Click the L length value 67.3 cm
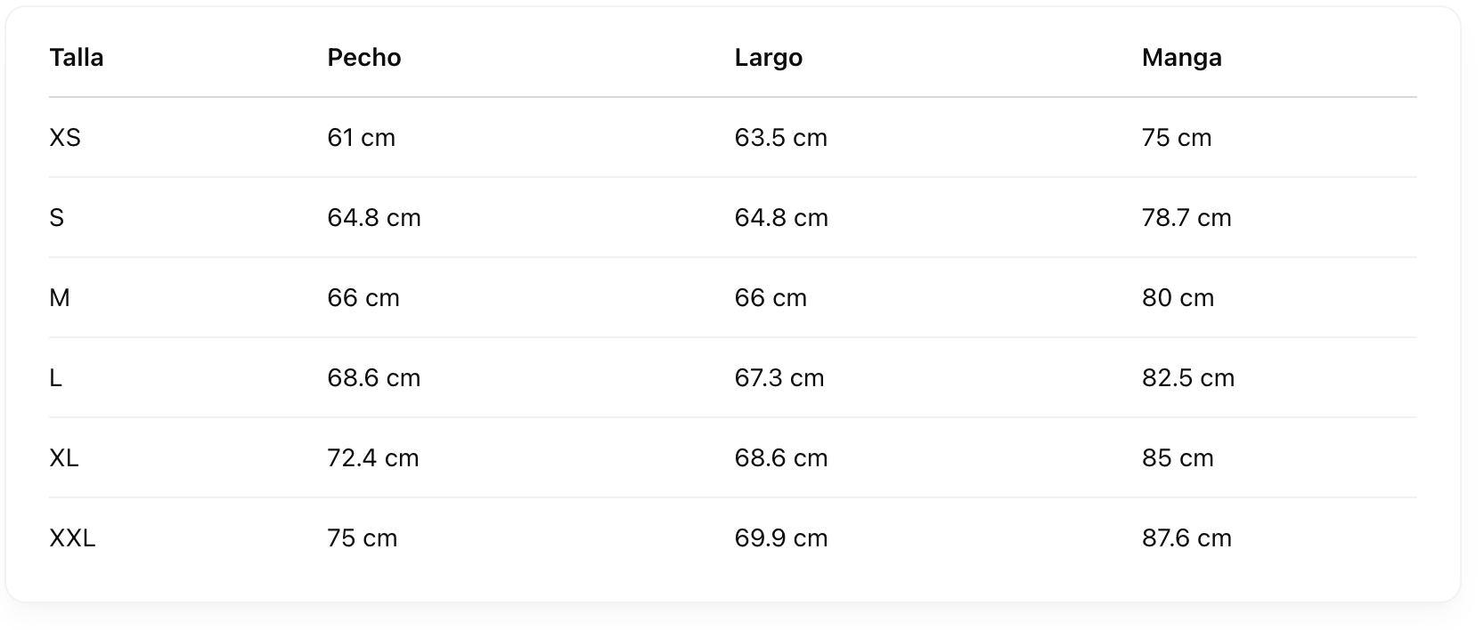 pyautogui.click(x=779, y=378)
